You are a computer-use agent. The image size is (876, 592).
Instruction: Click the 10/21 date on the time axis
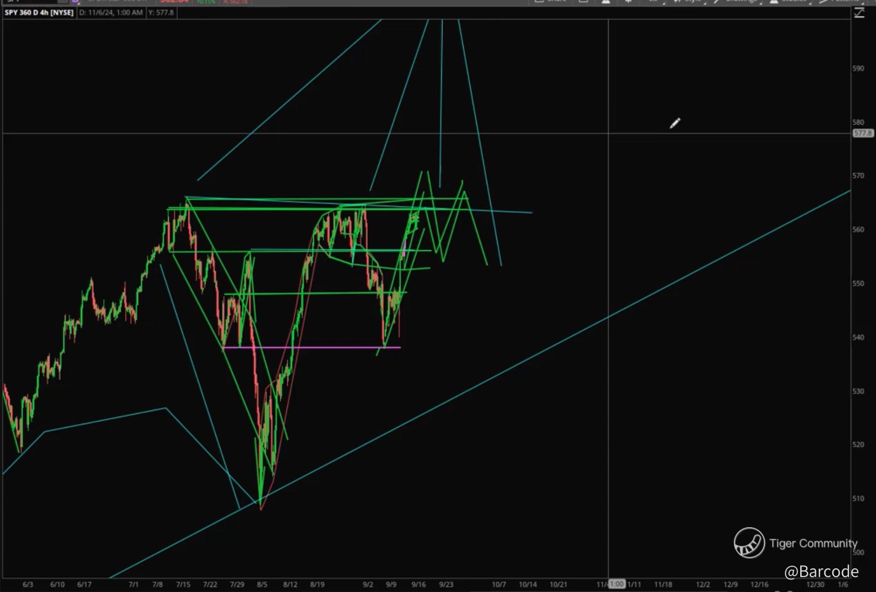[x=559, y=584]
